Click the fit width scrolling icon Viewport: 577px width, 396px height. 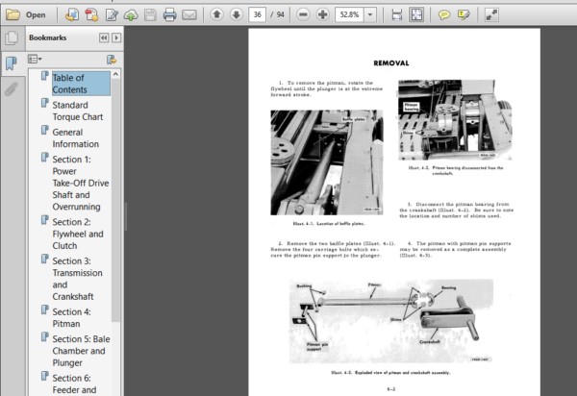(x=396, y=14)
